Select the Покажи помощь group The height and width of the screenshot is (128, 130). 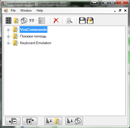pos(33,36)
